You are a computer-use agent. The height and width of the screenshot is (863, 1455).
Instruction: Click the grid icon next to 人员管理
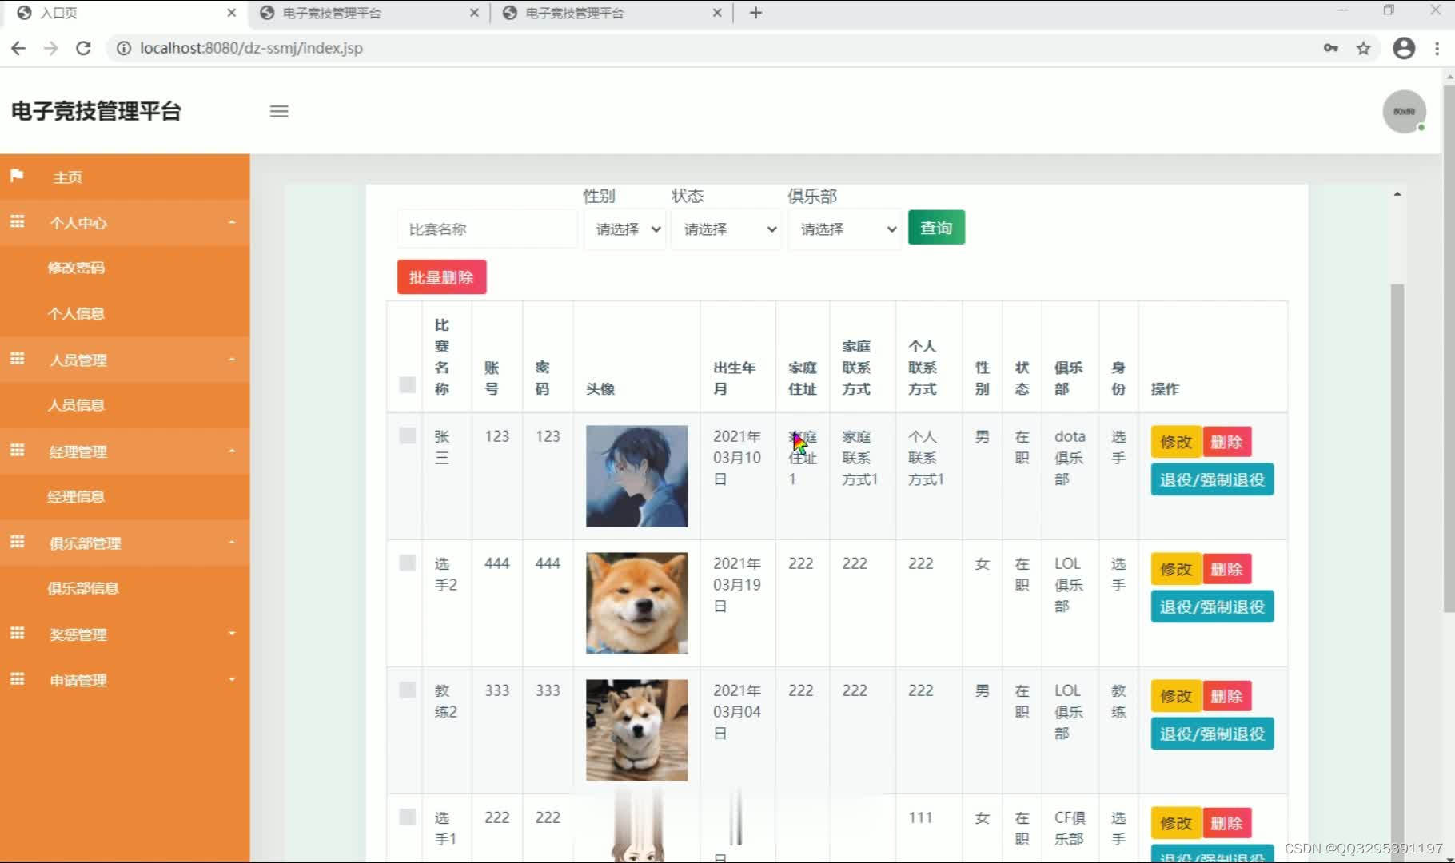[17, 359]
